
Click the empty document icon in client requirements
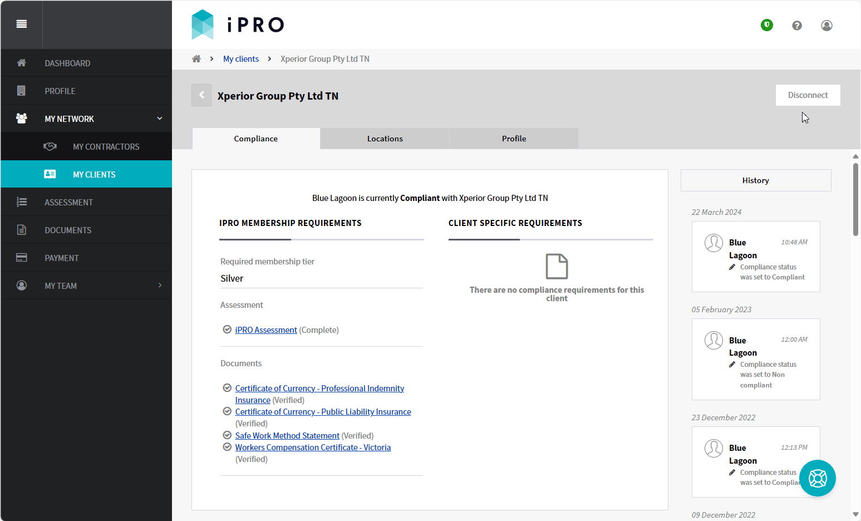point(557,266)
